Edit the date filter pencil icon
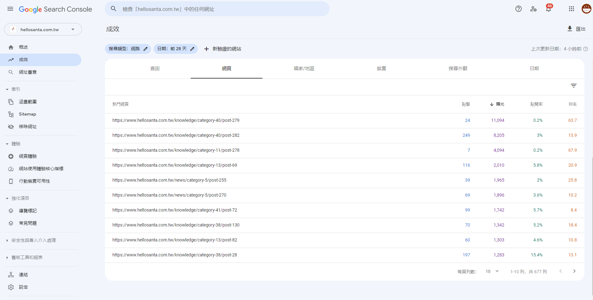The height and width of the screenshot is (300, 593). 192,49
